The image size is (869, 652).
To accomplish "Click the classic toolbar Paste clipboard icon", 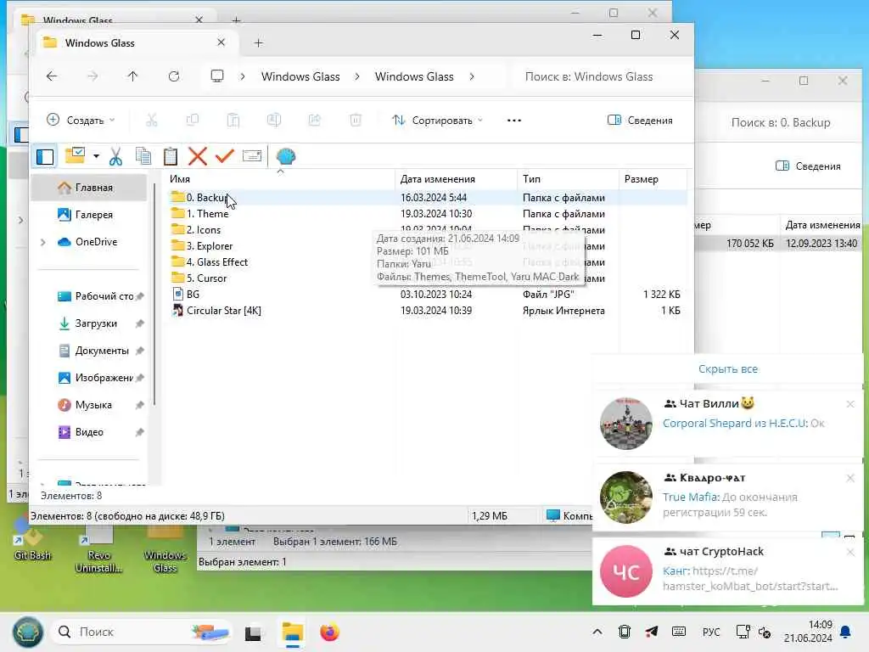I will click(x=171, y=157).
